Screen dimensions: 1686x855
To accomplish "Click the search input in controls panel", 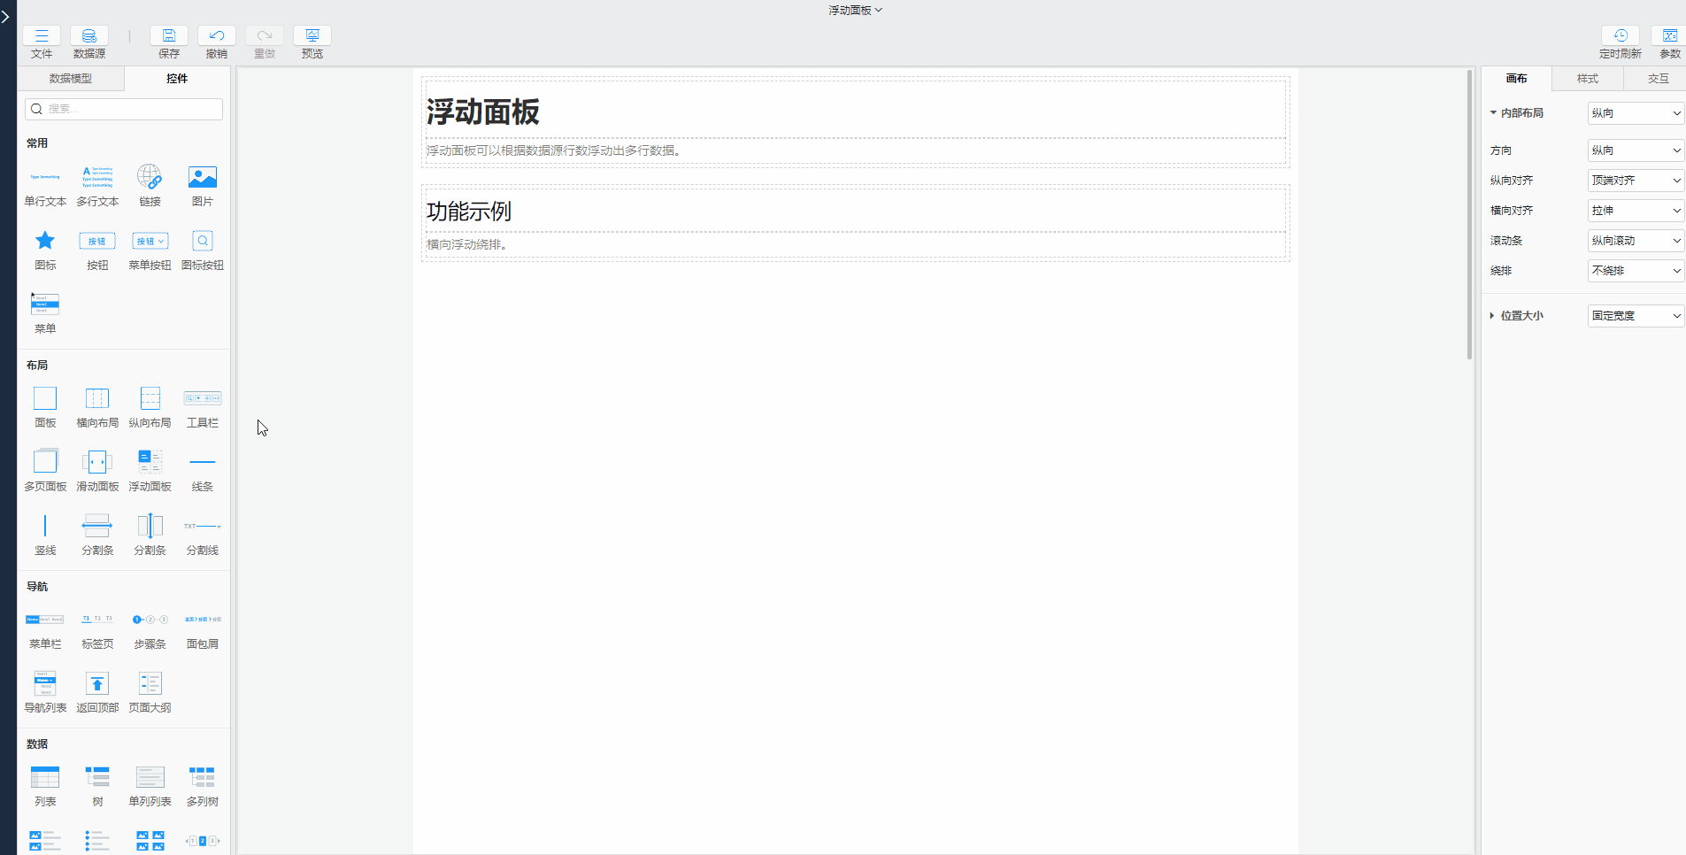I will tap(122, 108).
